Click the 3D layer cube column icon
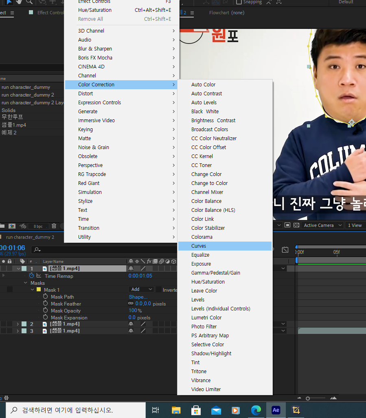The image size is (366, 418). point(174,261)
